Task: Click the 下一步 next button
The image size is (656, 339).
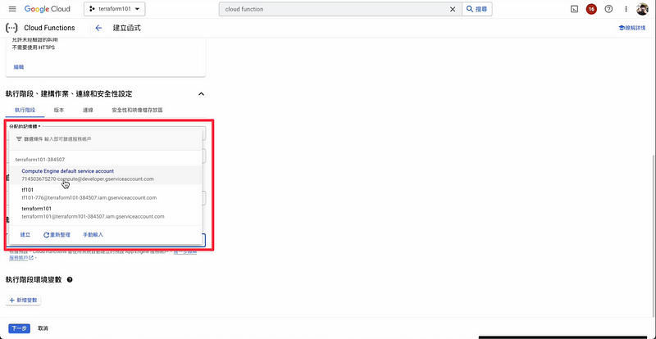Action: tap(19, 328)
